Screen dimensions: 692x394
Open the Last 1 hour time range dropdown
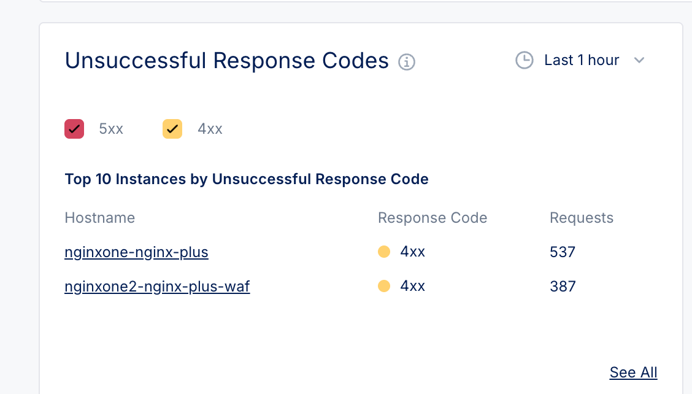coord(581,60)
